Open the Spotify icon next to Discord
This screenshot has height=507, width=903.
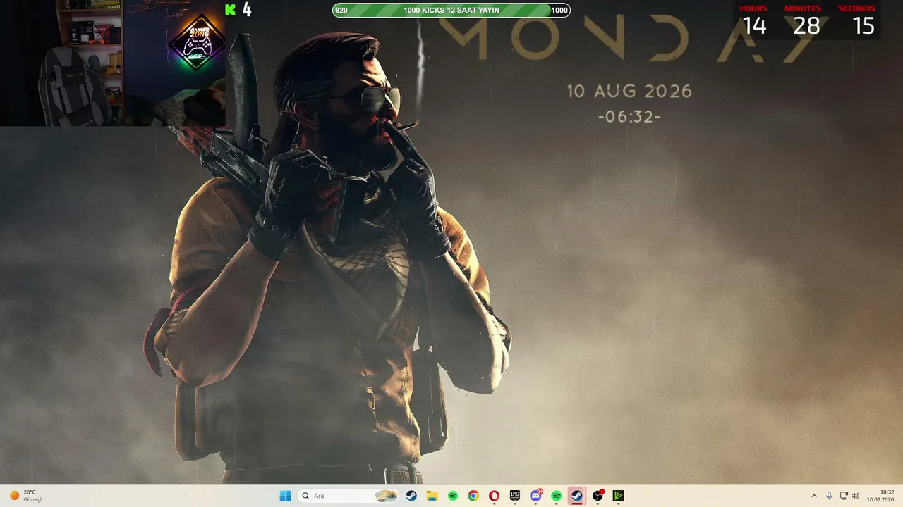pyautogui.click(x=556, y=496)
